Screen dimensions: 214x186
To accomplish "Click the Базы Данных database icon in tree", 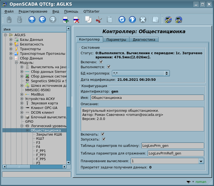I will pos(16,40).
